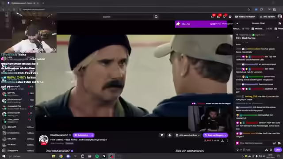Open chat settings gear icon
The width and height of the screenshot is (283, 159).
click(271, 150)
